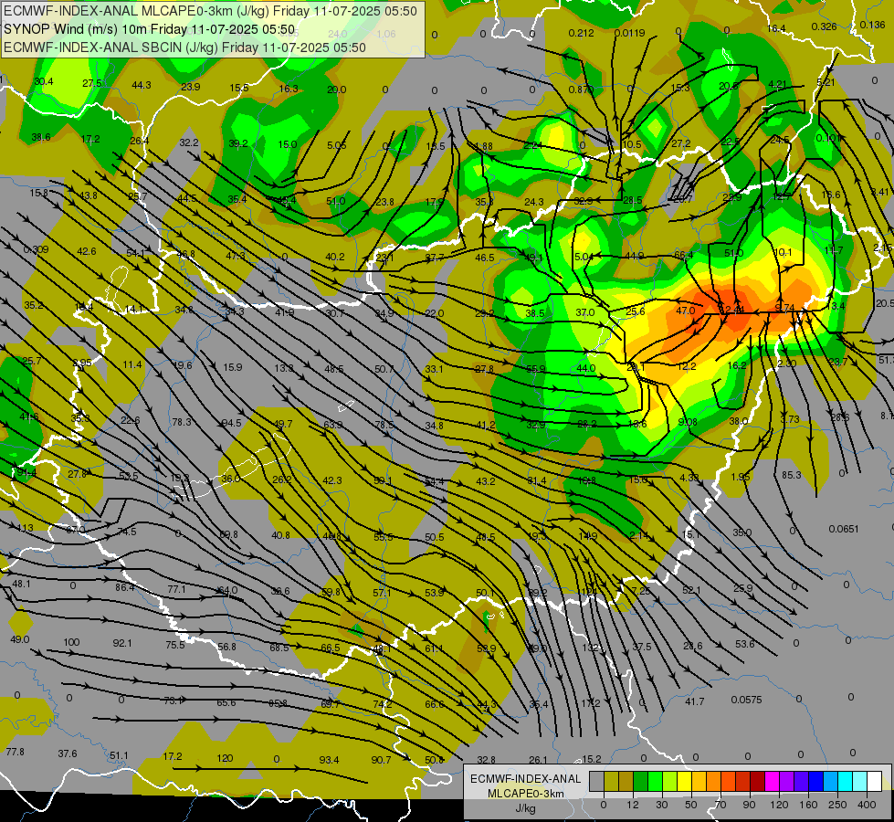Screen dimensions: 894x822
Task: Click the map value '66.4'
Action: pos(684,255)
